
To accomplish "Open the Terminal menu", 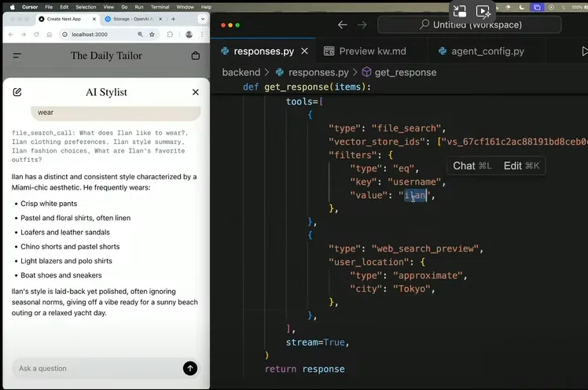I will point(160,7).
